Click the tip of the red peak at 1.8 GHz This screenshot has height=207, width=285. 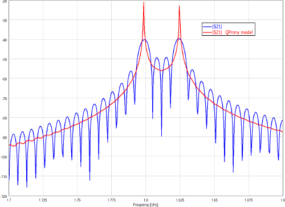[x=144, y=2]
